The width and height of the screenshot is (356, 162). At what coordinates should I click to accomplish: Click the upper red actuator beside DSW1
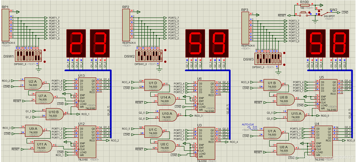pyautogui.click(x=45, y=50)
